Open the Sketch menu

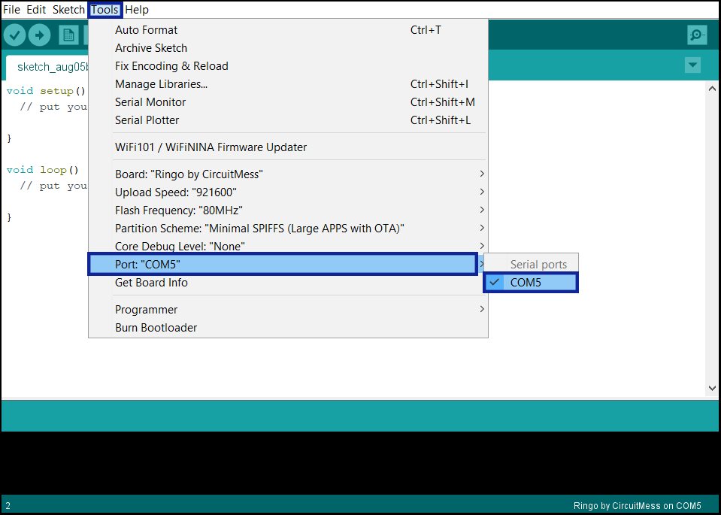[68, 10]
